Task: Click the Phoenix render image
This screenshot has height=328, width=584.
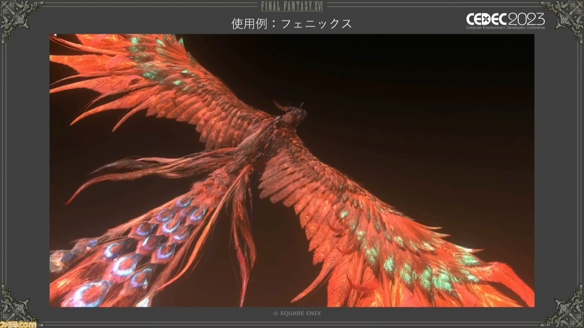Action: [x=292, y=170]
